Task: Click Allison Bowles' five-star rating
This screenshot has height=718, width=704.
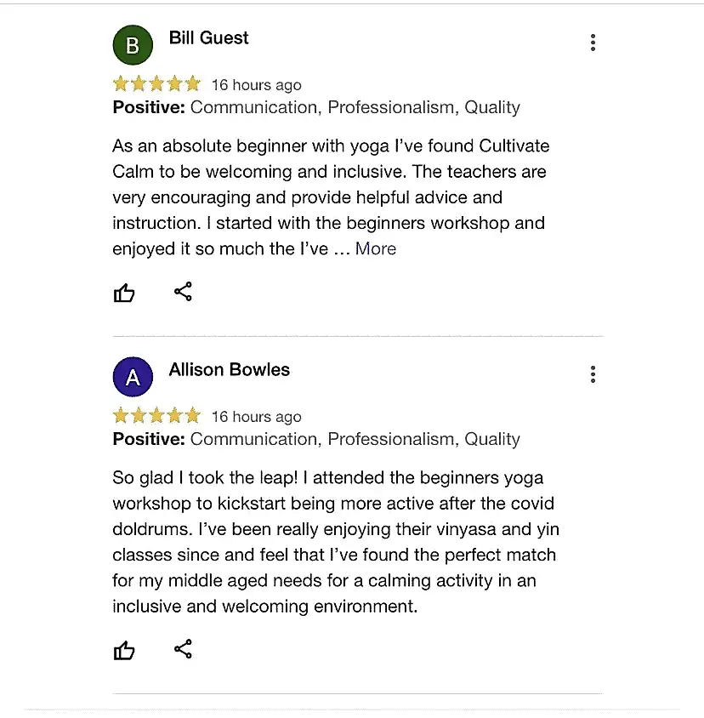Action: pos(156,415)
